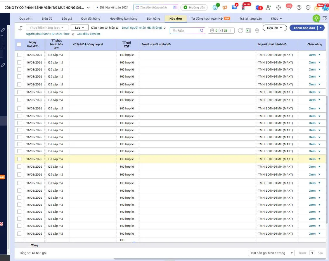Refresh the invoice list
This screenshot has height=261, width=329.
240,30
